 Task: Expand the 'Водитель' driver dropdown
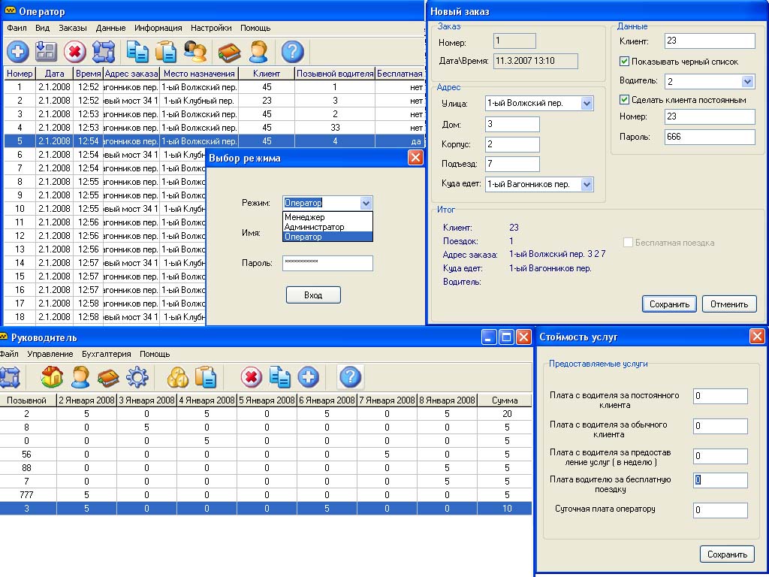pos(747,81)
